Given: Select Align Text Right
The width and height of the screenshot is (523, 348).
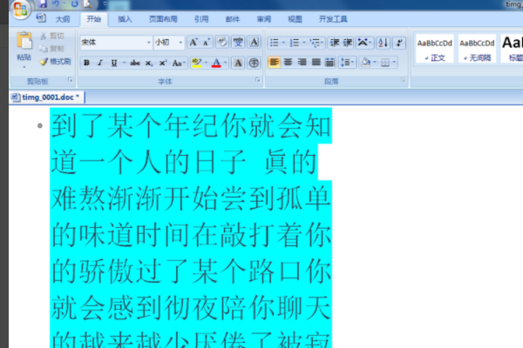Looking at the screenshot, I should point(302,63).
